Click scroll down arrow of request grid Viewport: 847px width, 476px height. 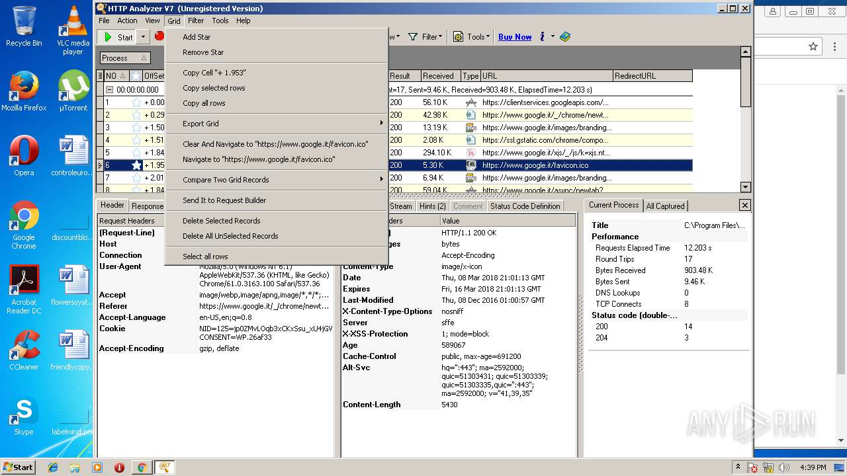coord(746,188)
